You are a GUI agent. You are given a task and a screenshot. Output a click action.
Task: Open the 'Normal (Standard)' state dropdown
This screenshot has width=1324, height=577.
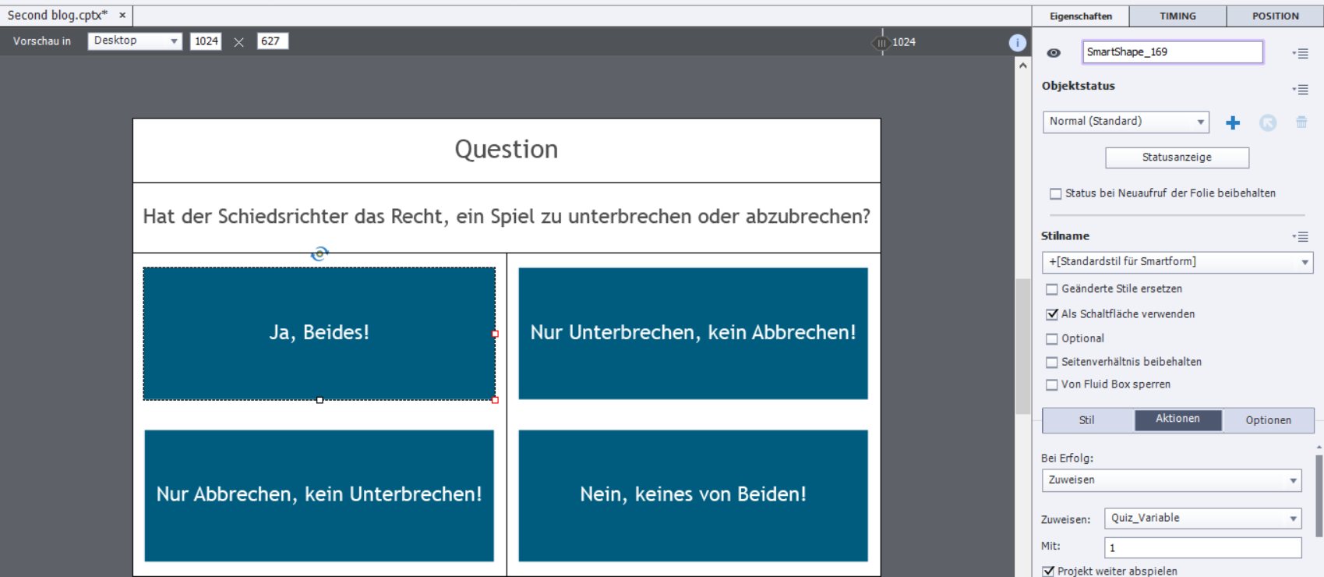coord(1125,122)
